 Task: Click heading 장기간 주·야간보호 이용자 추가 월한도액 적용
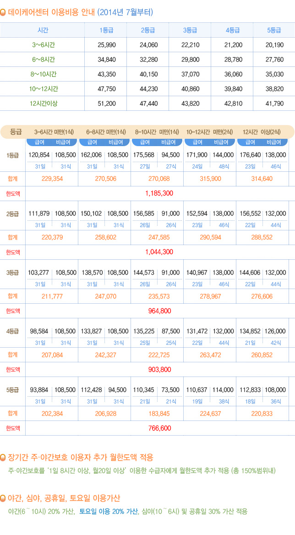(x=81, y=457)
